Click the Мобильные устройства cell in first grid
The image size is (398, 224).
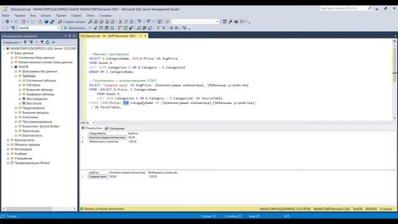tap(107, 142)
